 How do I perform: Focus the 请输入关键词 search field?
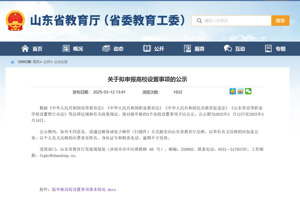coord(231,21)
